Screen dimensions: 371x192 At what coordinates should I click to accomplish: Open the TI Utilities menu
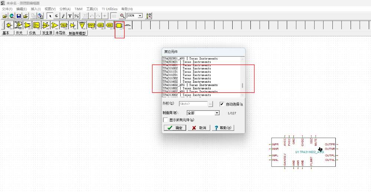[109, 9]
